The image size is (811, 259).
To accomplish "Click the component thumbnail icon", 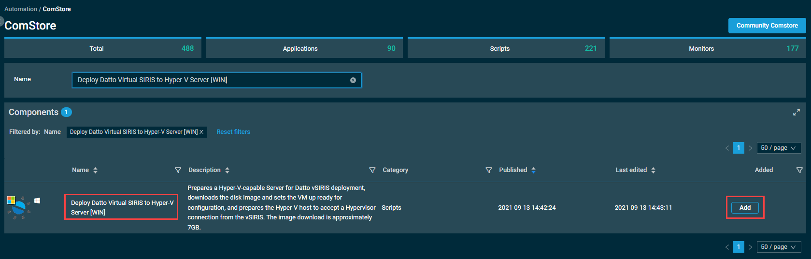I will coord(18,208).
